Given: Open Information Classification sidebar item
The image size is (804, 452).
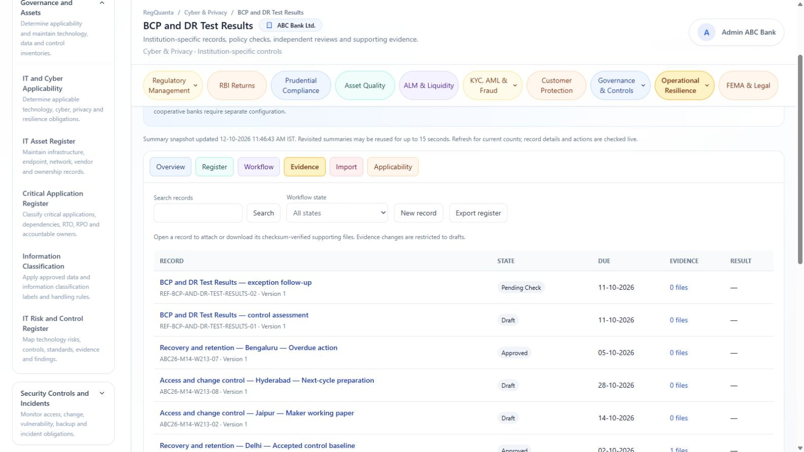Looking at the screenshot, I should pyautogui.click(x=63, y=276).
